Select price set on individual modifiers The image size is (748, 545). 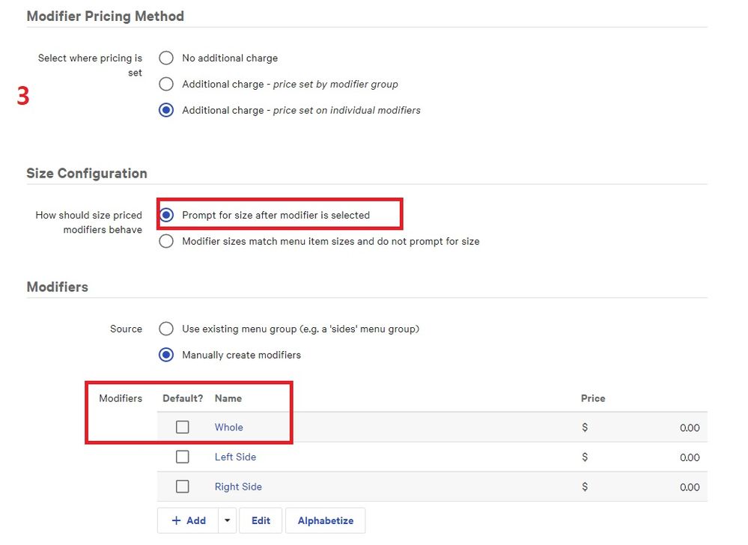(x=166, y=110)
